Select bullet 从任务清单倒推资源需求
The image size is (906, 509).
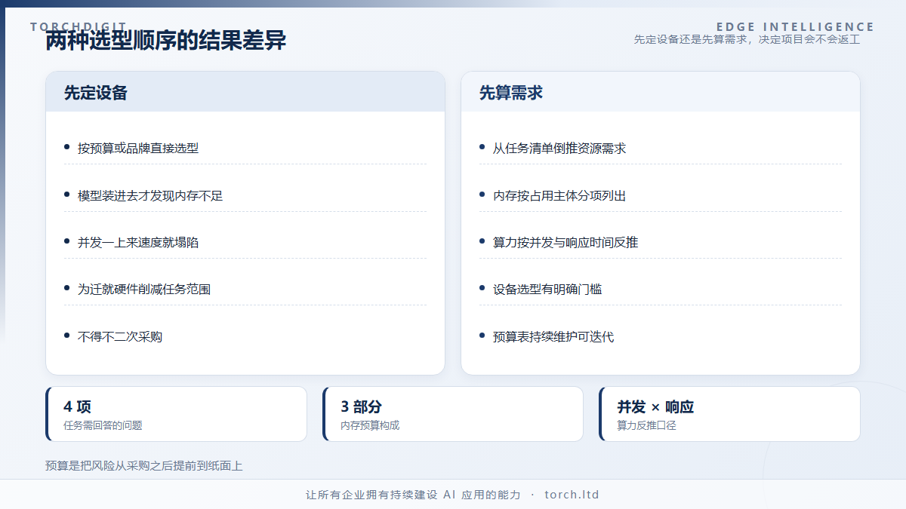point(559,149)
